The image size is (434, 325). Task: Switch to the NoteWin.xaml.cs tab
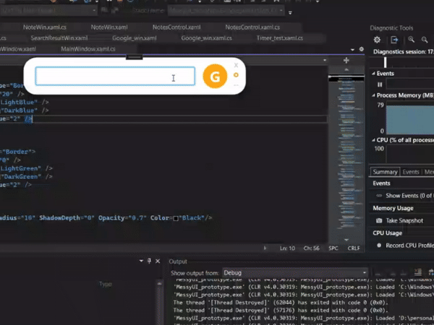click(45, 27)
